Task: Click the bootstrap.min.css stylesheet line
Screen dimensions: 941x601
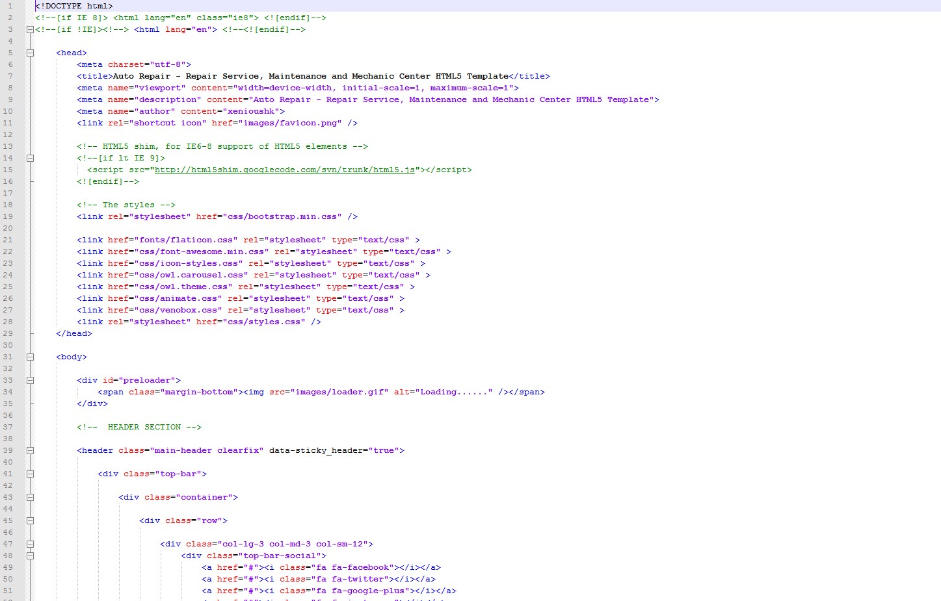Action: pos(217,216)
